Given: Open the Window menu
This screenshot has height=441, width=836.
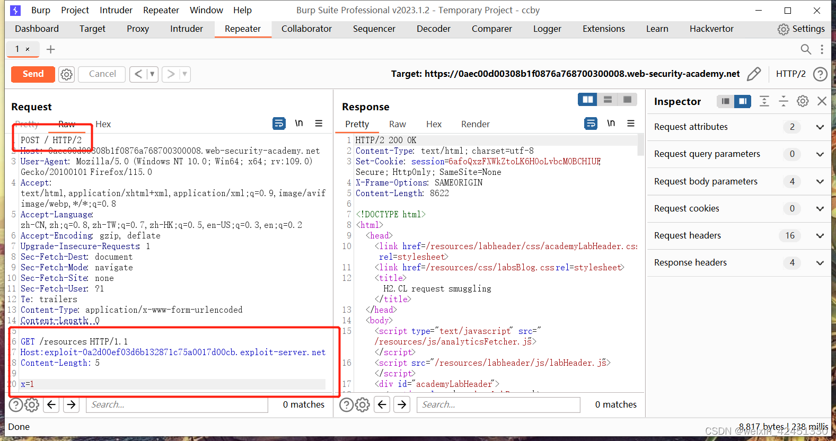Looking at the screenshot, I should click(206, 10).
